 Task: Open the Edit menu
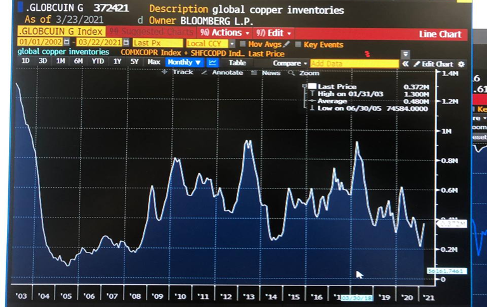pyautogui.click(x=273, y=32)
